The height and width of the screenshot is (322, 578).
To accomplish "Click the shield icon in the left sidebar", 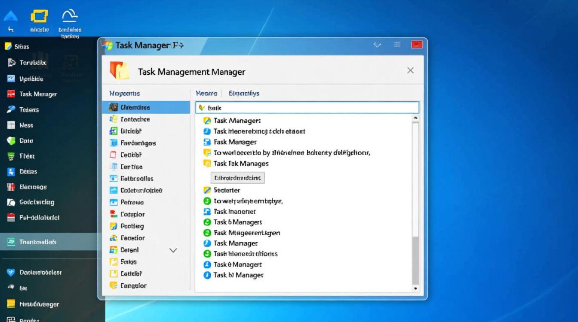I will (x=11, y=140).
